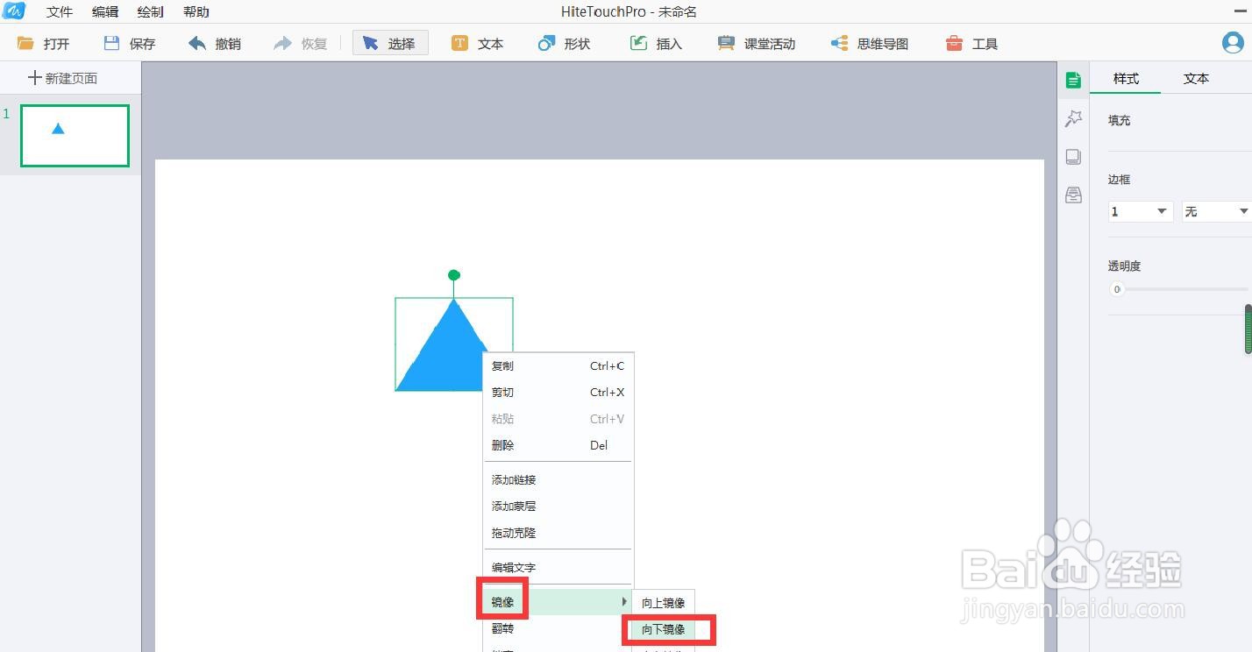
Task: Choose 向下镜像 mirror down option
Action: click(x=664, y=629)
